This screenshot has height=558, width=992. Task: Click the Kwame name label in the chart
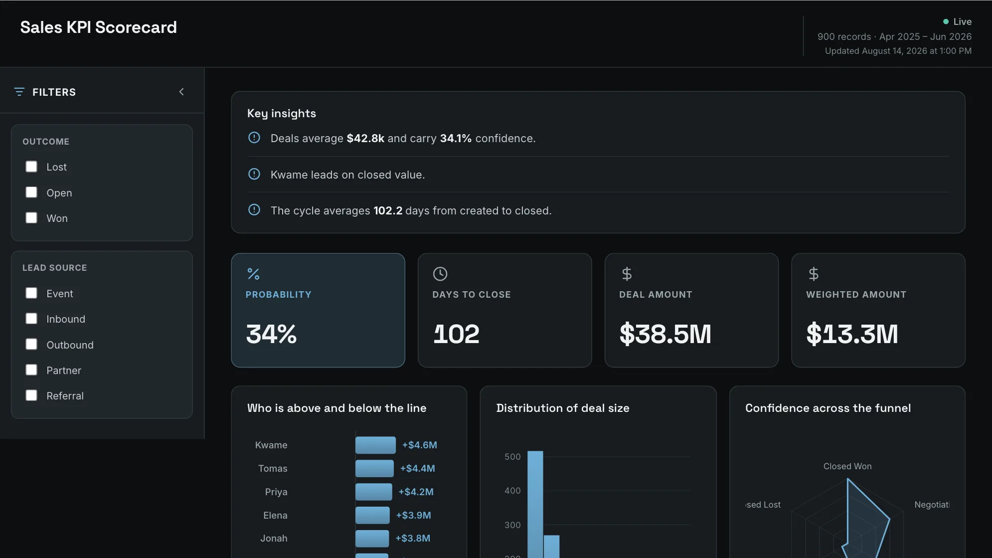pos(271,445)
